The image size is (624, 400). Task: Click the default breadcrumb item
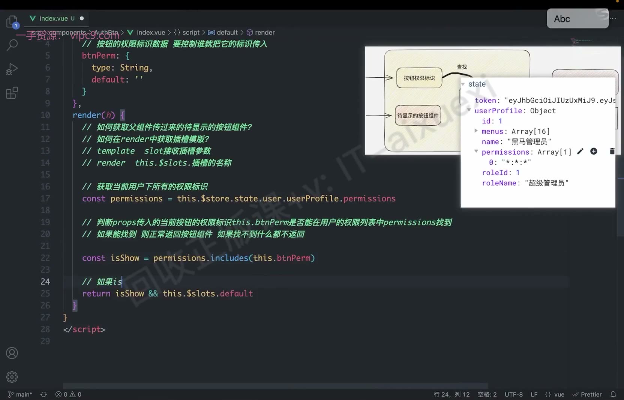tap(223, 33)
